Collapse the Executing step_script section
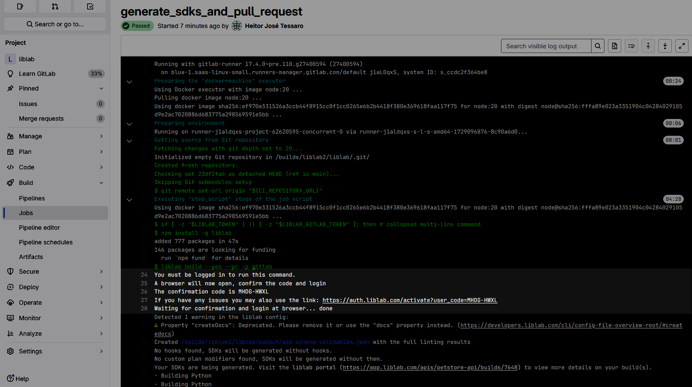 pos(129,200)
